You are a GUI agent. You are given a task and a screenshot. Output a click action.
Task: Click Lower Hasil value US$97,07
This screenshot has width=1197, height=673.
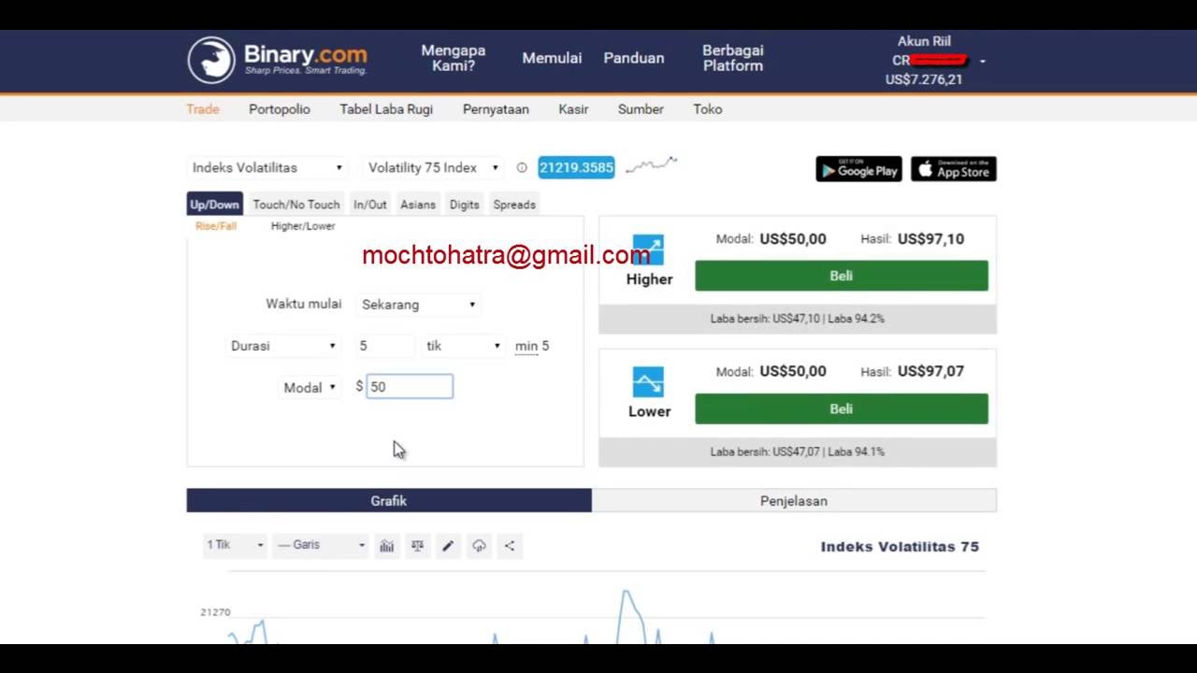930,372
